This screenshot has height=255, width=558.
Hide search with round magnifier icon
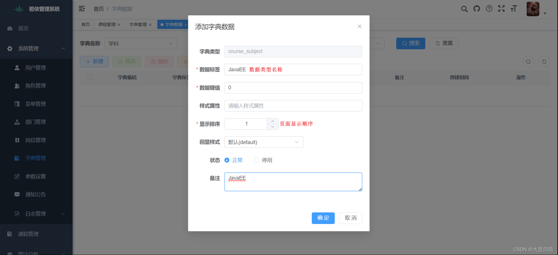[528, 62]
